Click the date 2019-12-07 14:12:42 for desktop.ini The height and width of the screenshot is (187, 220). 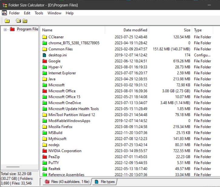click(131, 55)
